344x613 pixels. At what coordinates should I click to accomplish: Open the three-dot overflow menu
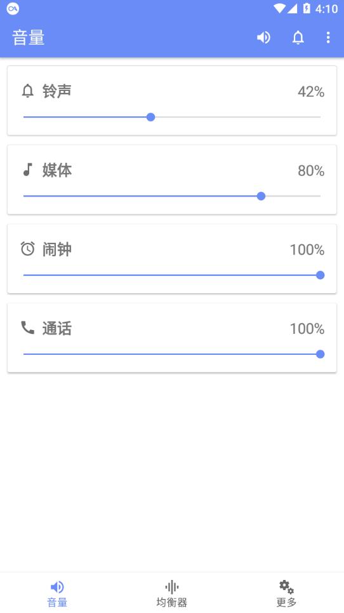coord(328,38)
